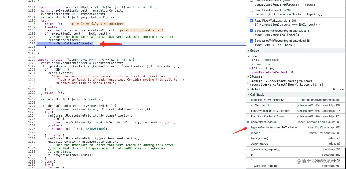The width and height of the screenshot is (346, 169).
Task: Select render call stack frame
Action: 296,133
